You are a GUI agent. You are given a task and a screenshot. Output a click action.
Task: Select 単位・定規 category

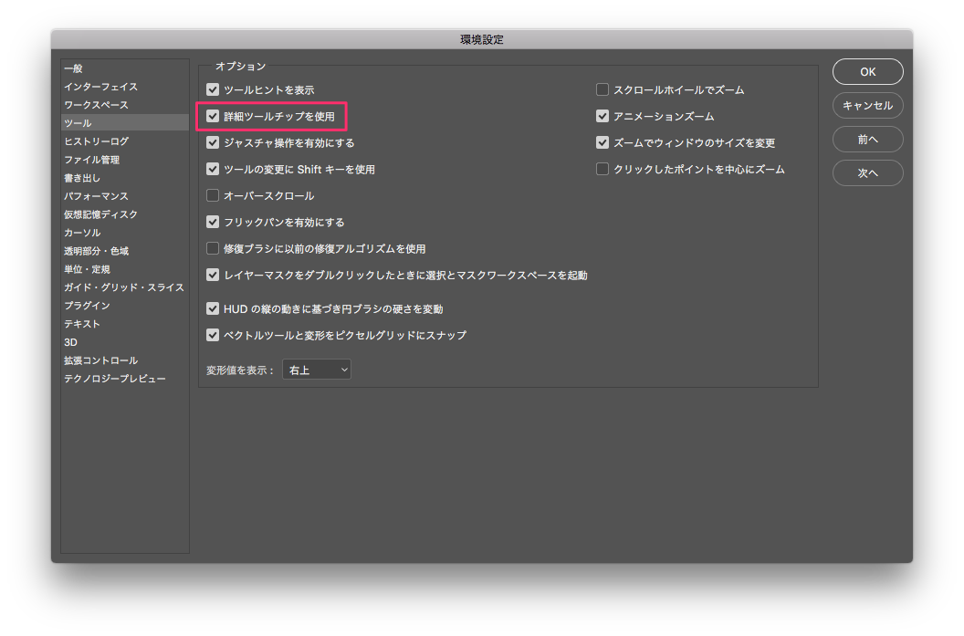125,269
